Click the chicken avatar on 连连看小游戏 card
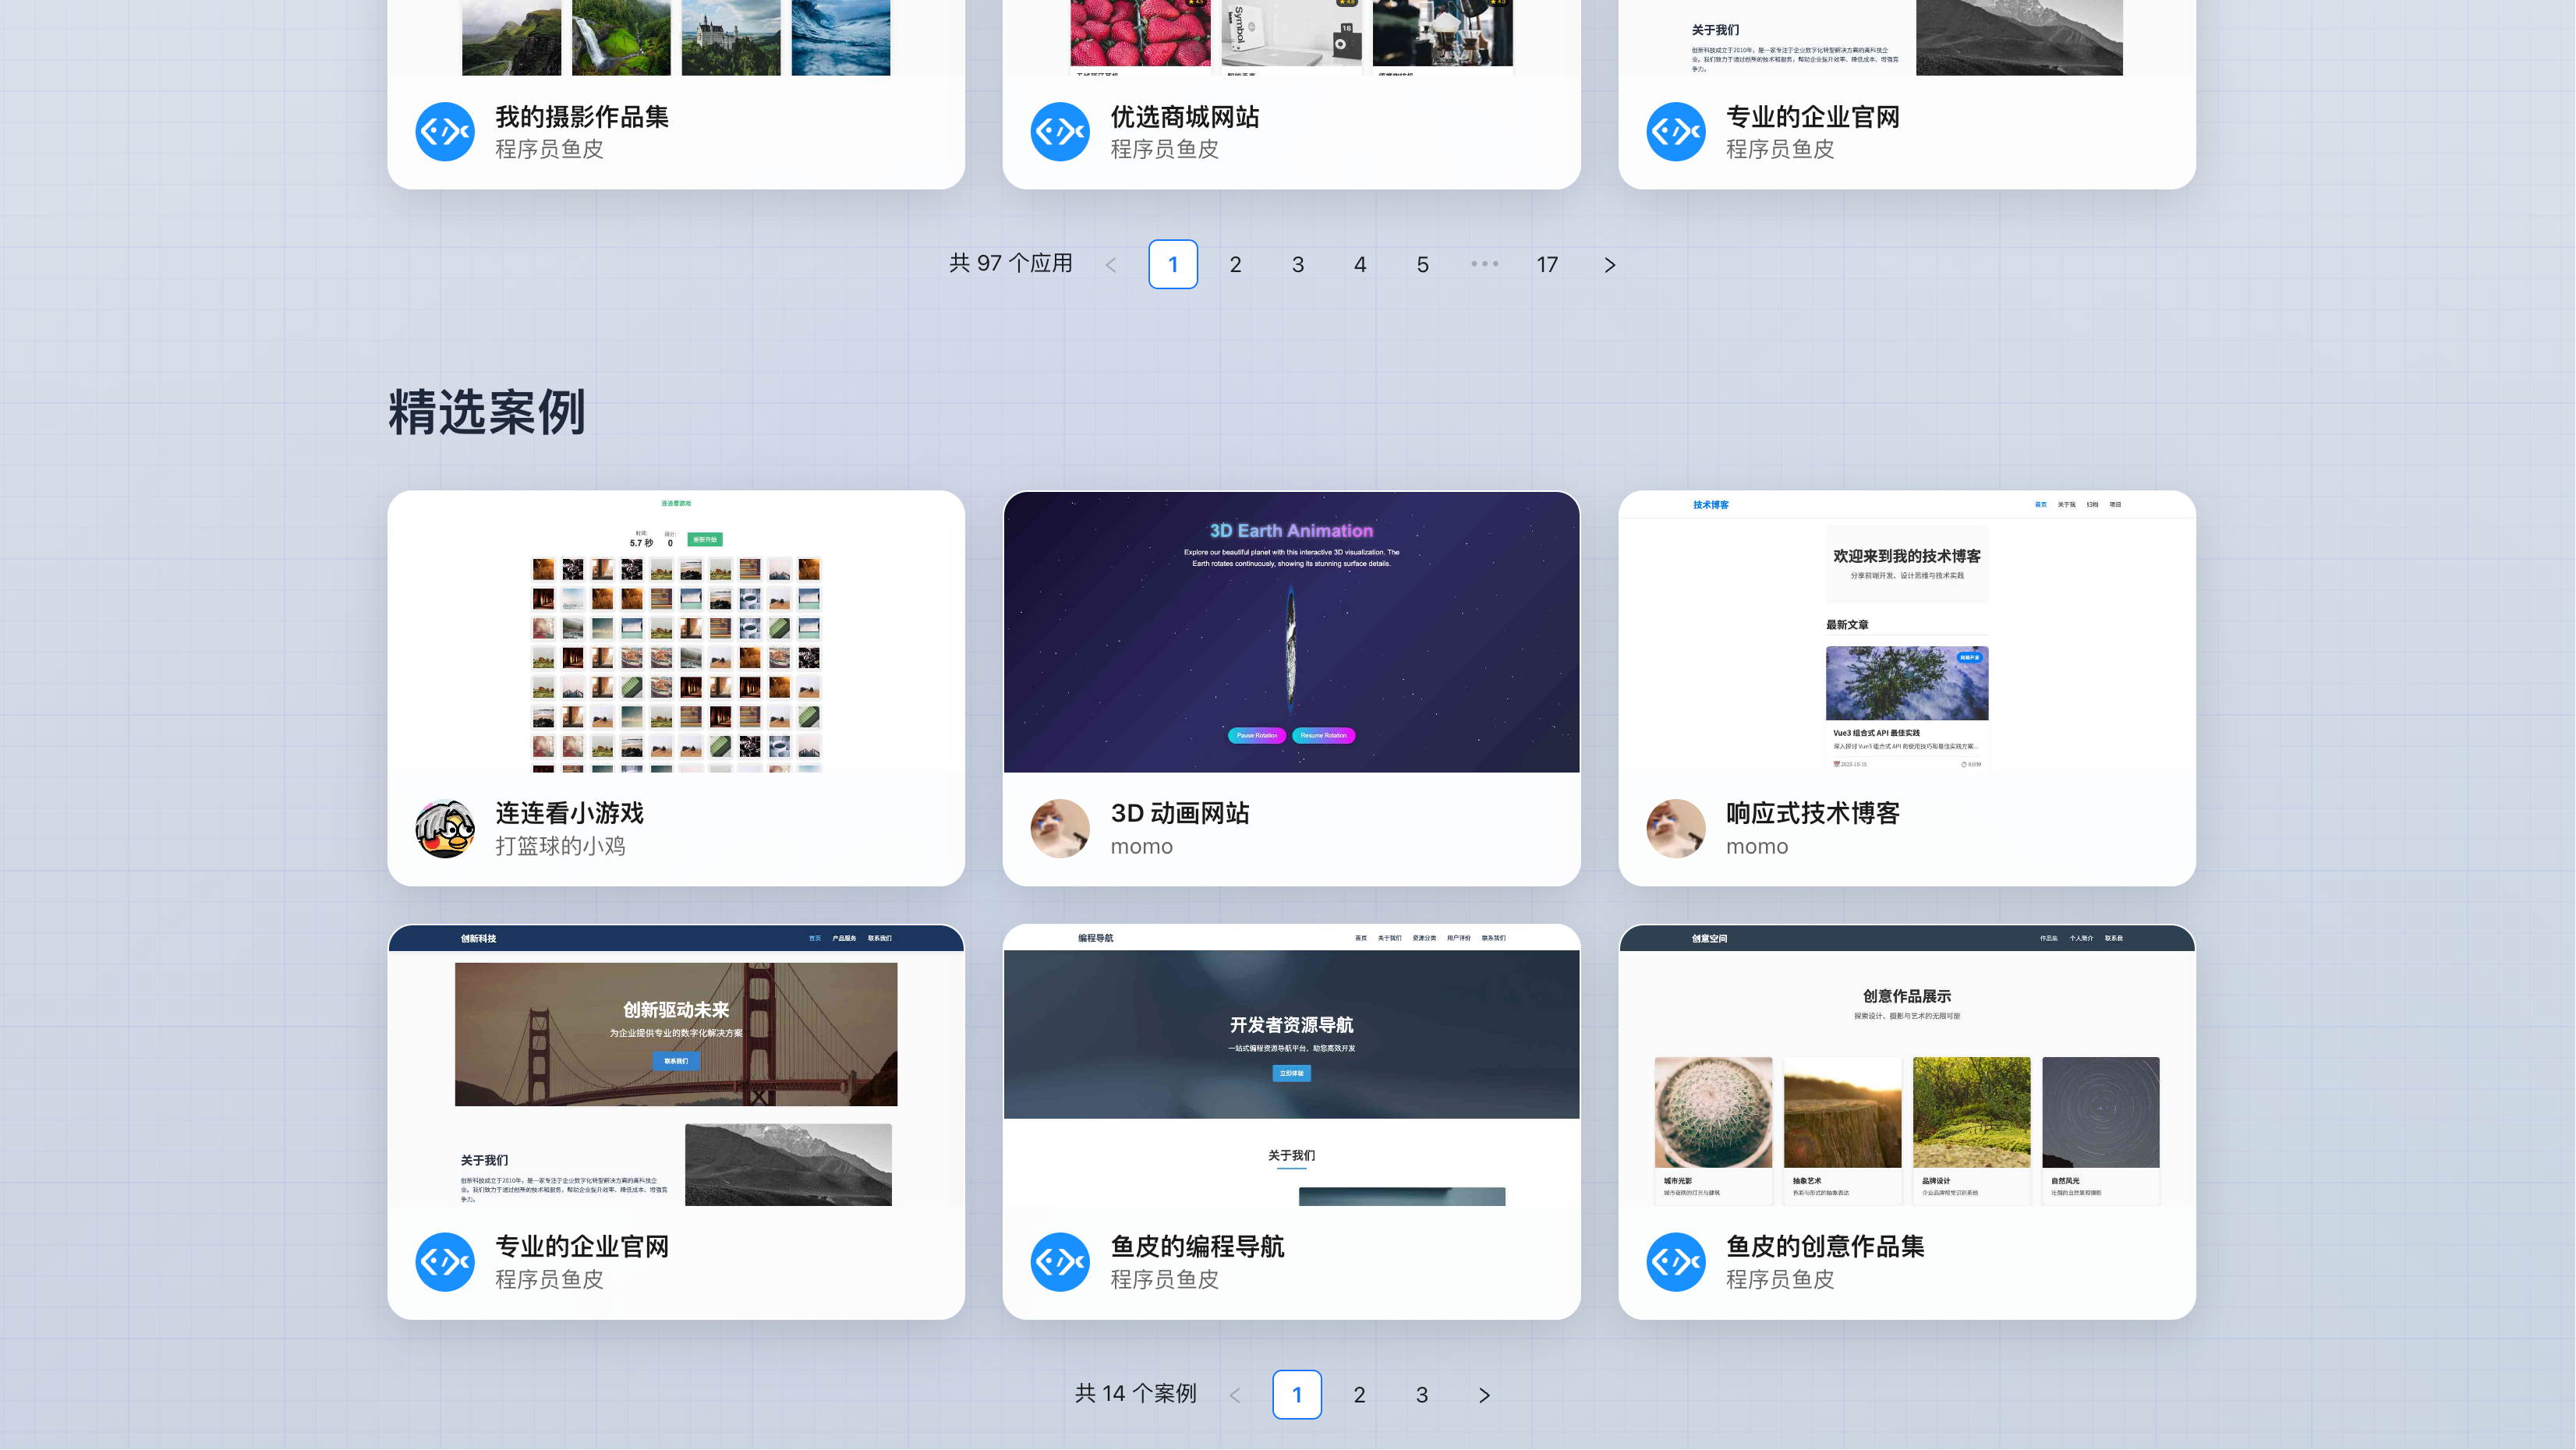2576x1450 pixels. click(444, 828)
